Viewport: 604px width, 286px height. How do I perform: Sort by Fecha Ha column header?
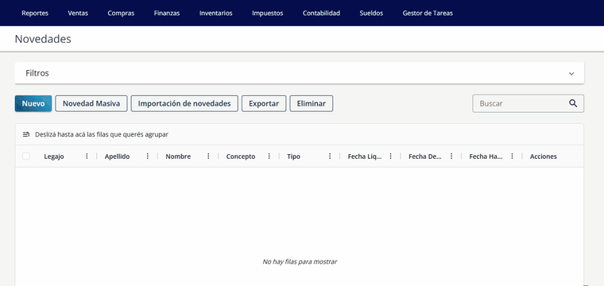coord(486,157)
